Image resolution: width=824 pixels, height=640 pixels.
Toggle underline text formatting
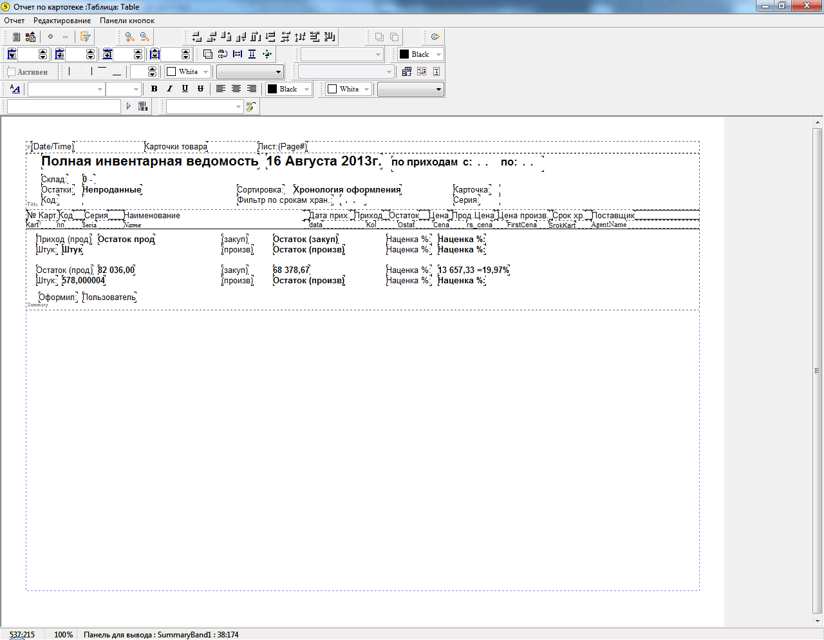pyautogui.click(x=185, y=89)
